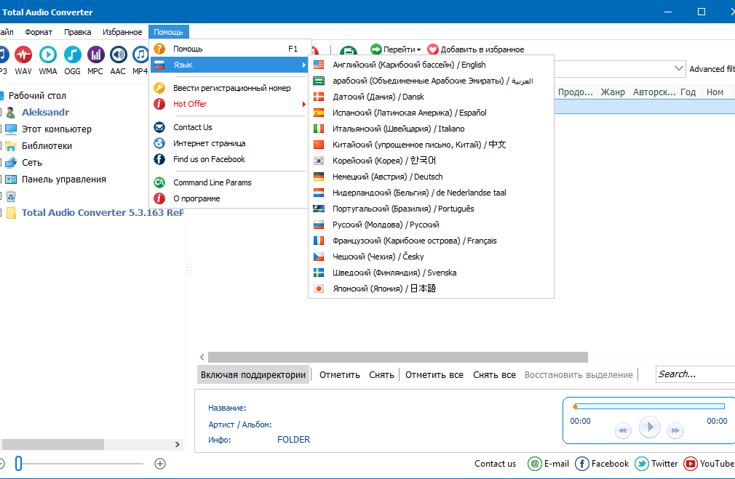Open Ввести регистрационный номер item

click(x=229, y=88)
